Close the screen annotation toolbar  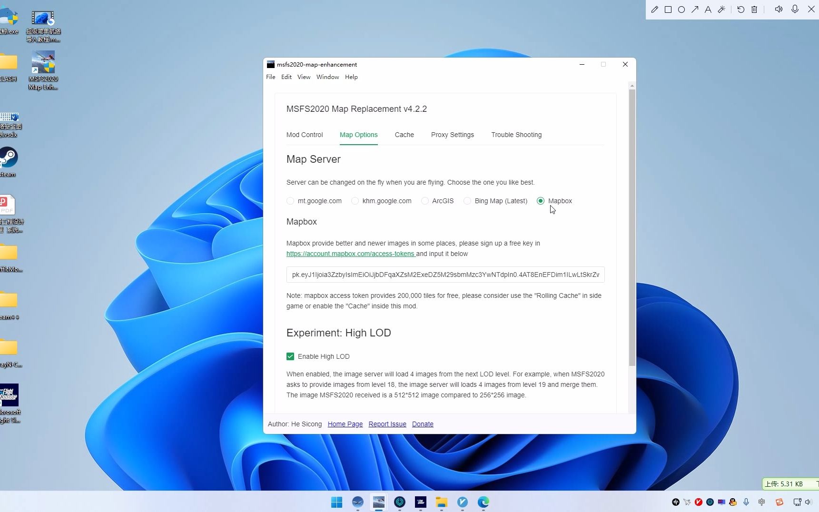coord(811,10)
